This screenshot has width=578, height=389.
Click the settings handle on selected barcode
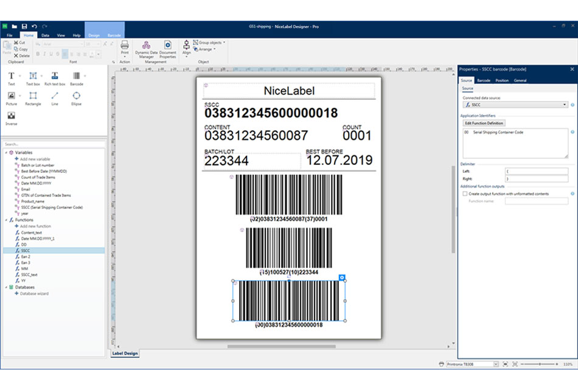pyautogui.click(x=342, y=277)
